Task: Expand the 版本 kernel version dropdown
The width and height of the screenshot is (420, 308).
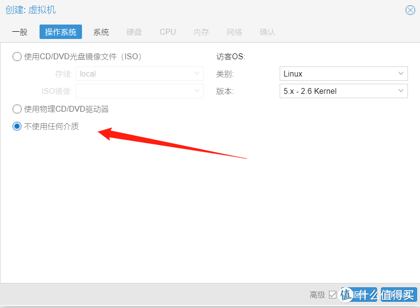Action: (x=401, y=91)
